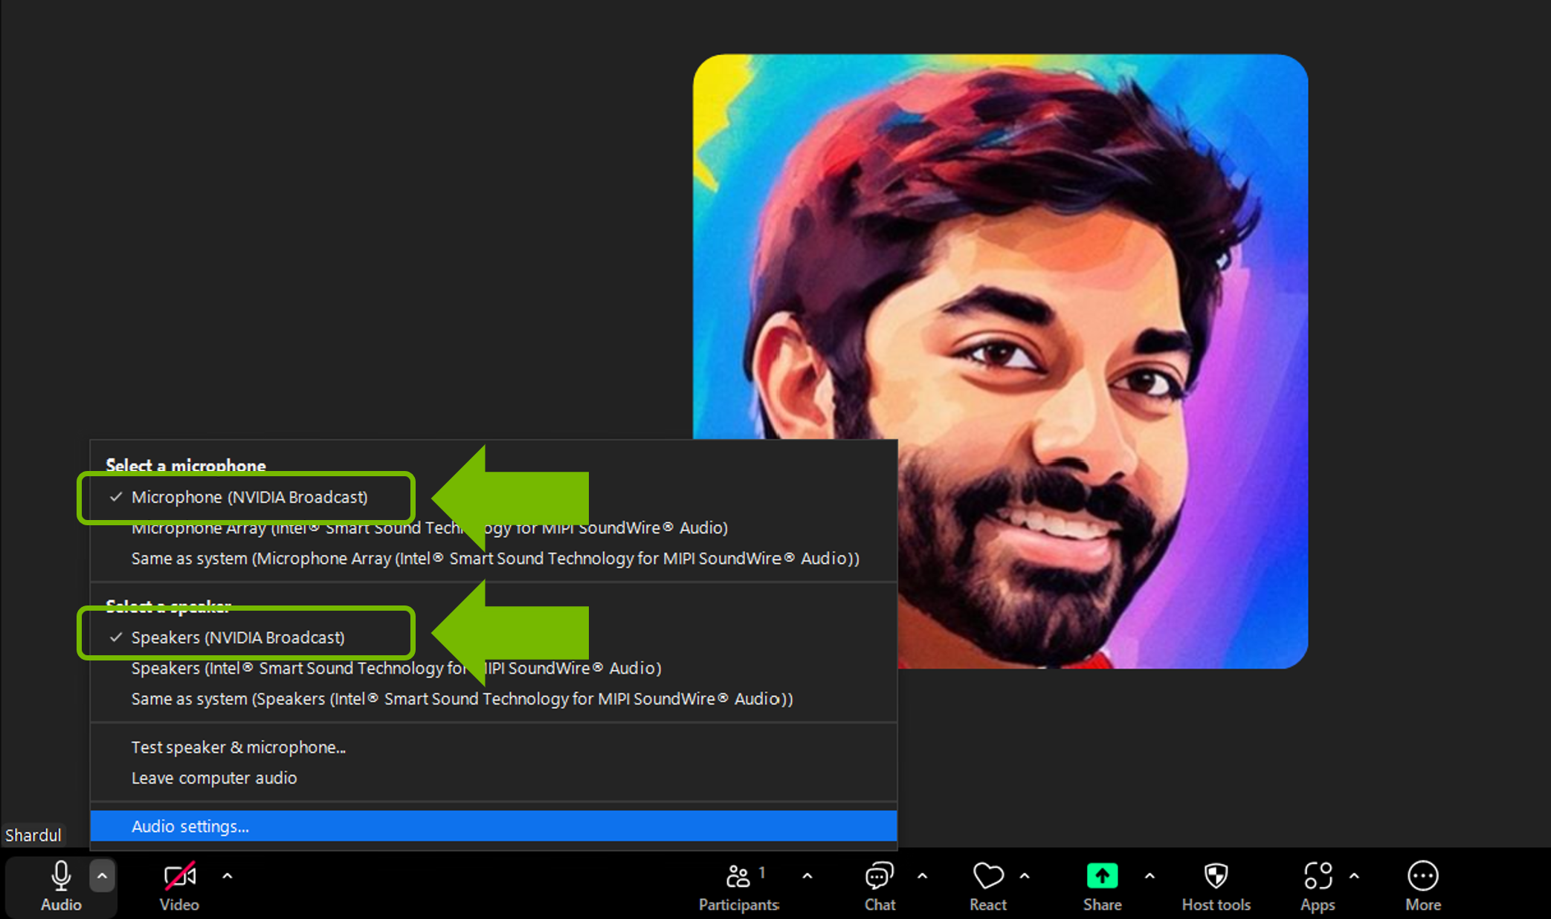Open Audio settings from the menu
Viewport: 1551px width, 919px height.
pyautogui.click(x=190, y=826)
